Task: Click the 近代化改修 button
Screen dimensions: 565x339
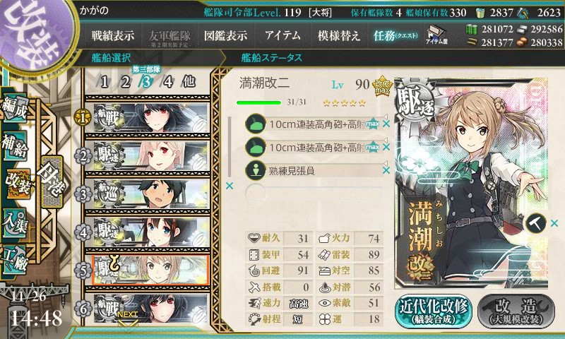Action: pos(434,311)
